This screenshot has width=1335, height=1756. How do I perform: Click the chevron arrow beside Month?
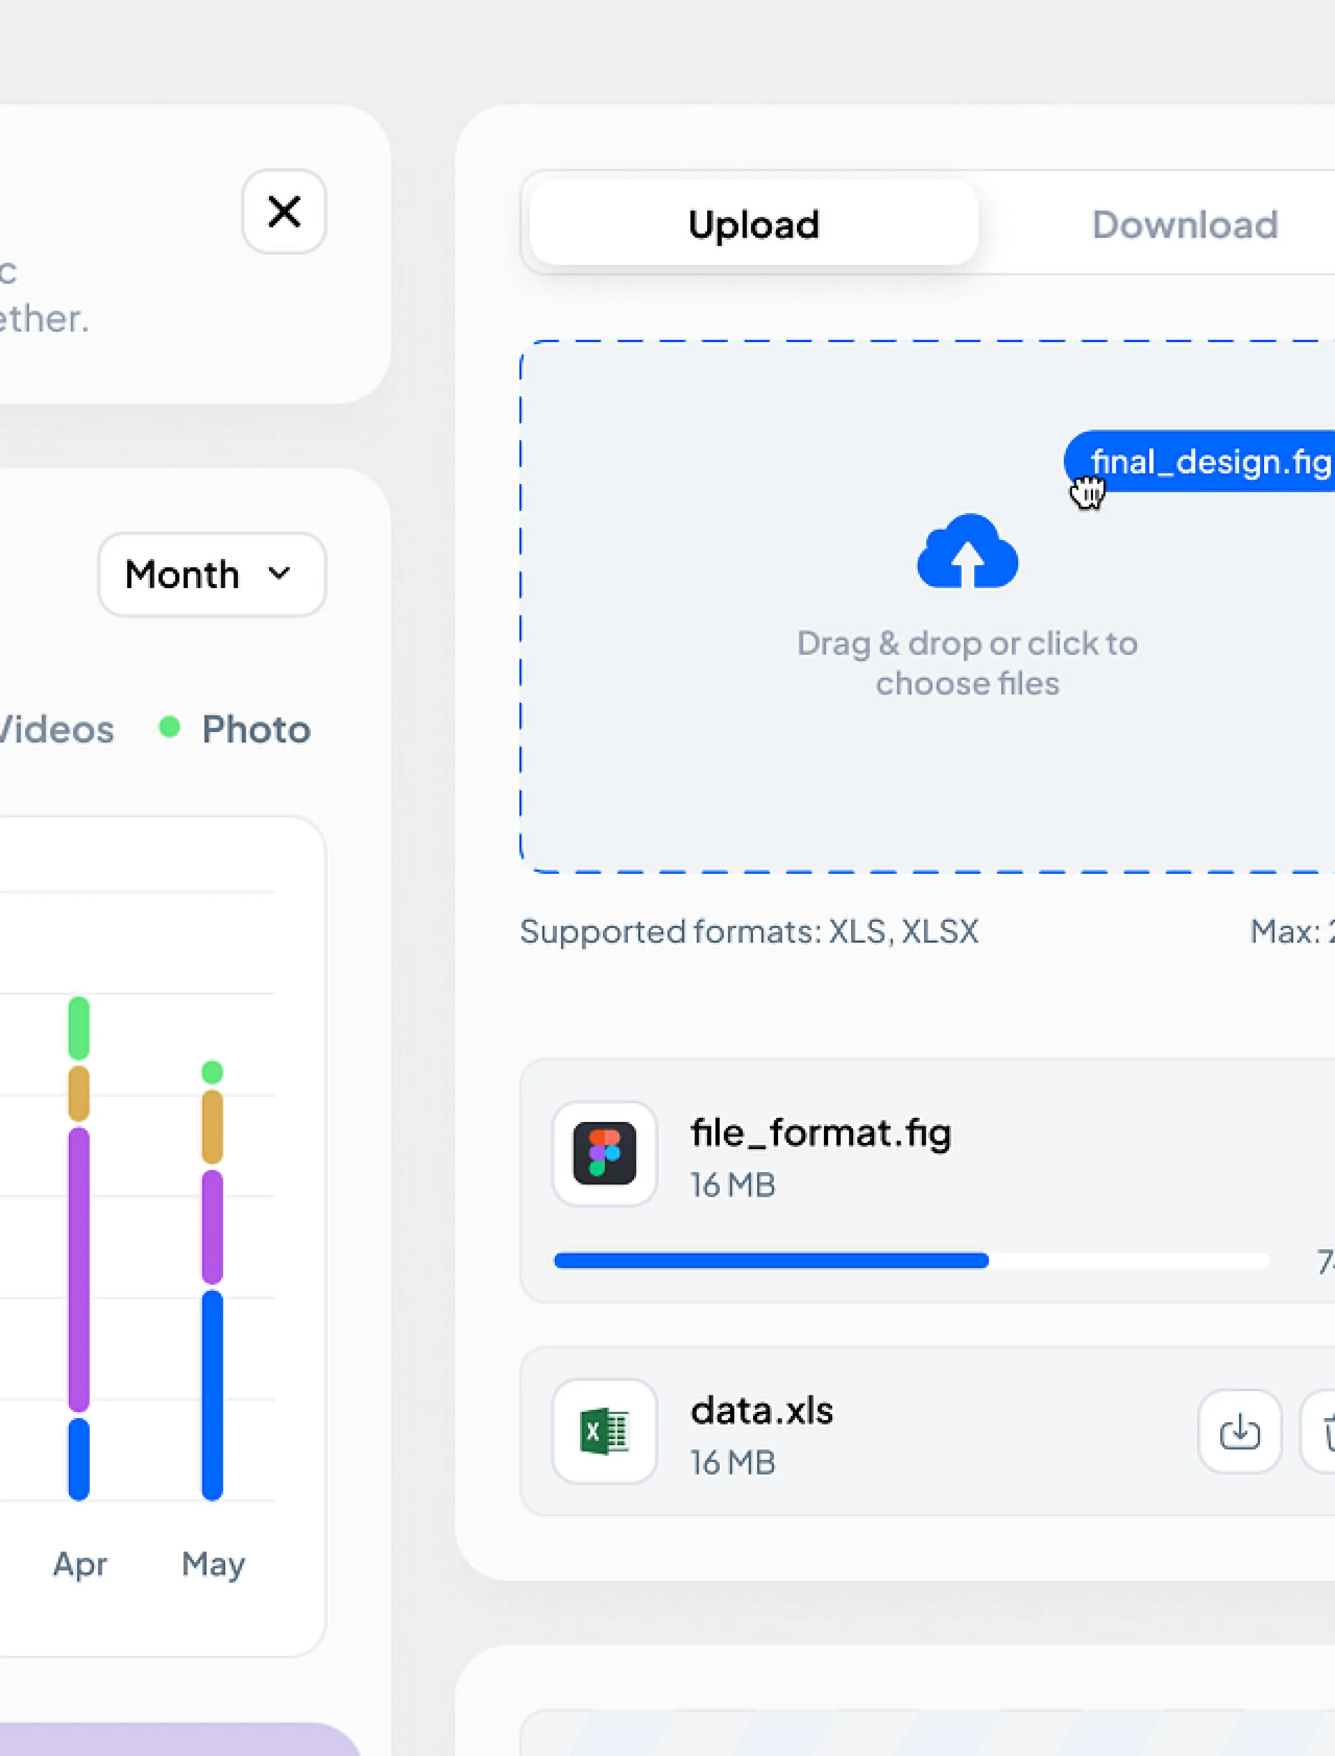click(279, 573)
